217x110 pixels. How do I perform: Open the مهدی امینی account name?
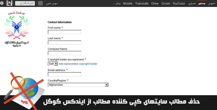(52, 4)
